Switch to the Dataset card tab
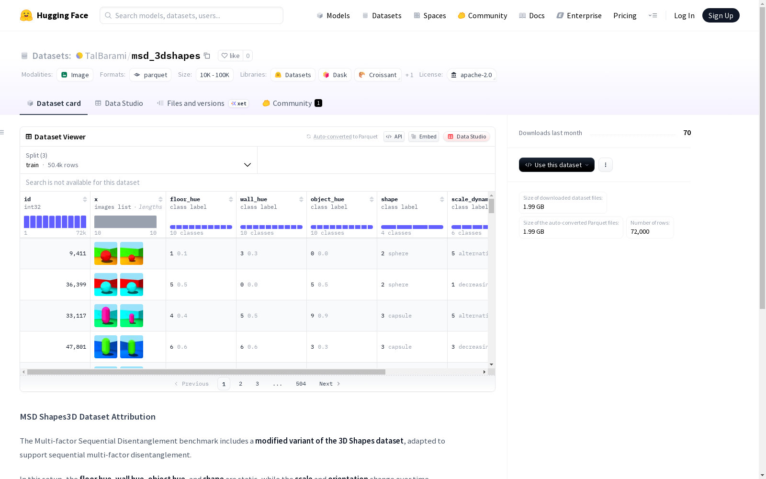The height and width of the screenshot is (479, 766). [54, 103]
